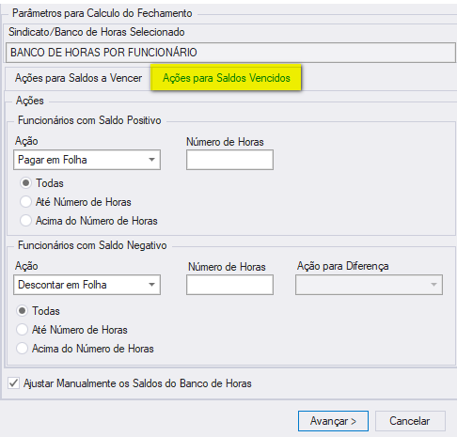This screenshot has width=457, height=437.
Task: Expand the Descontar em Folha action dropdown
Action: 87,285
